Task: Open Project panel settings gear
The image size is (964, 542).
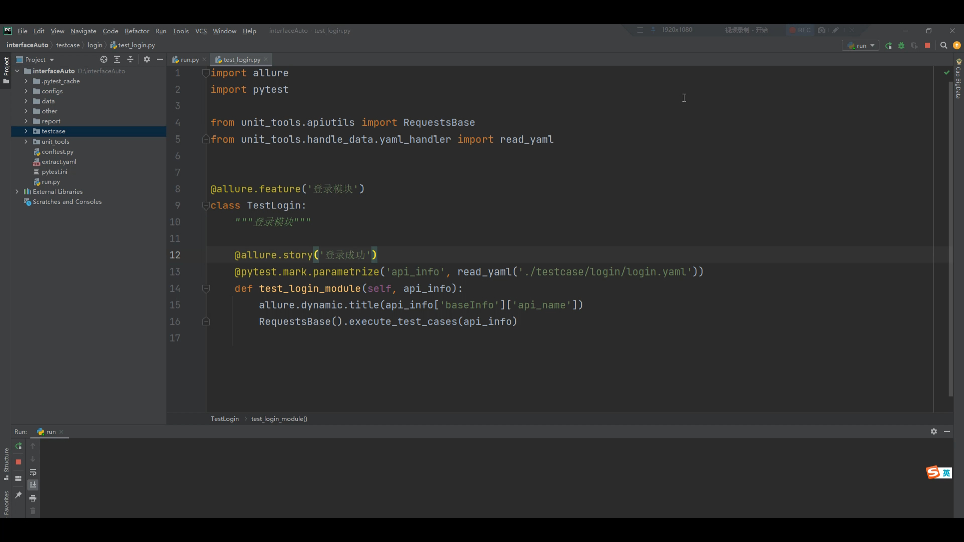Action: pos(147,59)
